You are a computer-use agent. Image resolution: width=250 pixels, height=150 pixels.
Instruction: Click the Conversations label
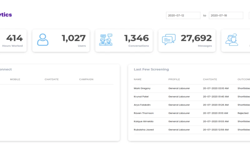[138, 46]
